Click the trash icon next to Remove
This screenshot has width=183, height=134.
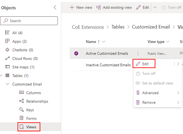138,102
